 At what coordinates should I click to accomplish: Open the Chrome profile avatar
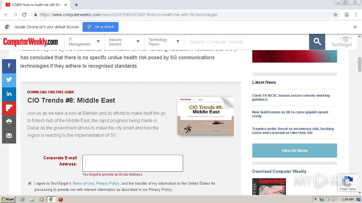346,15
